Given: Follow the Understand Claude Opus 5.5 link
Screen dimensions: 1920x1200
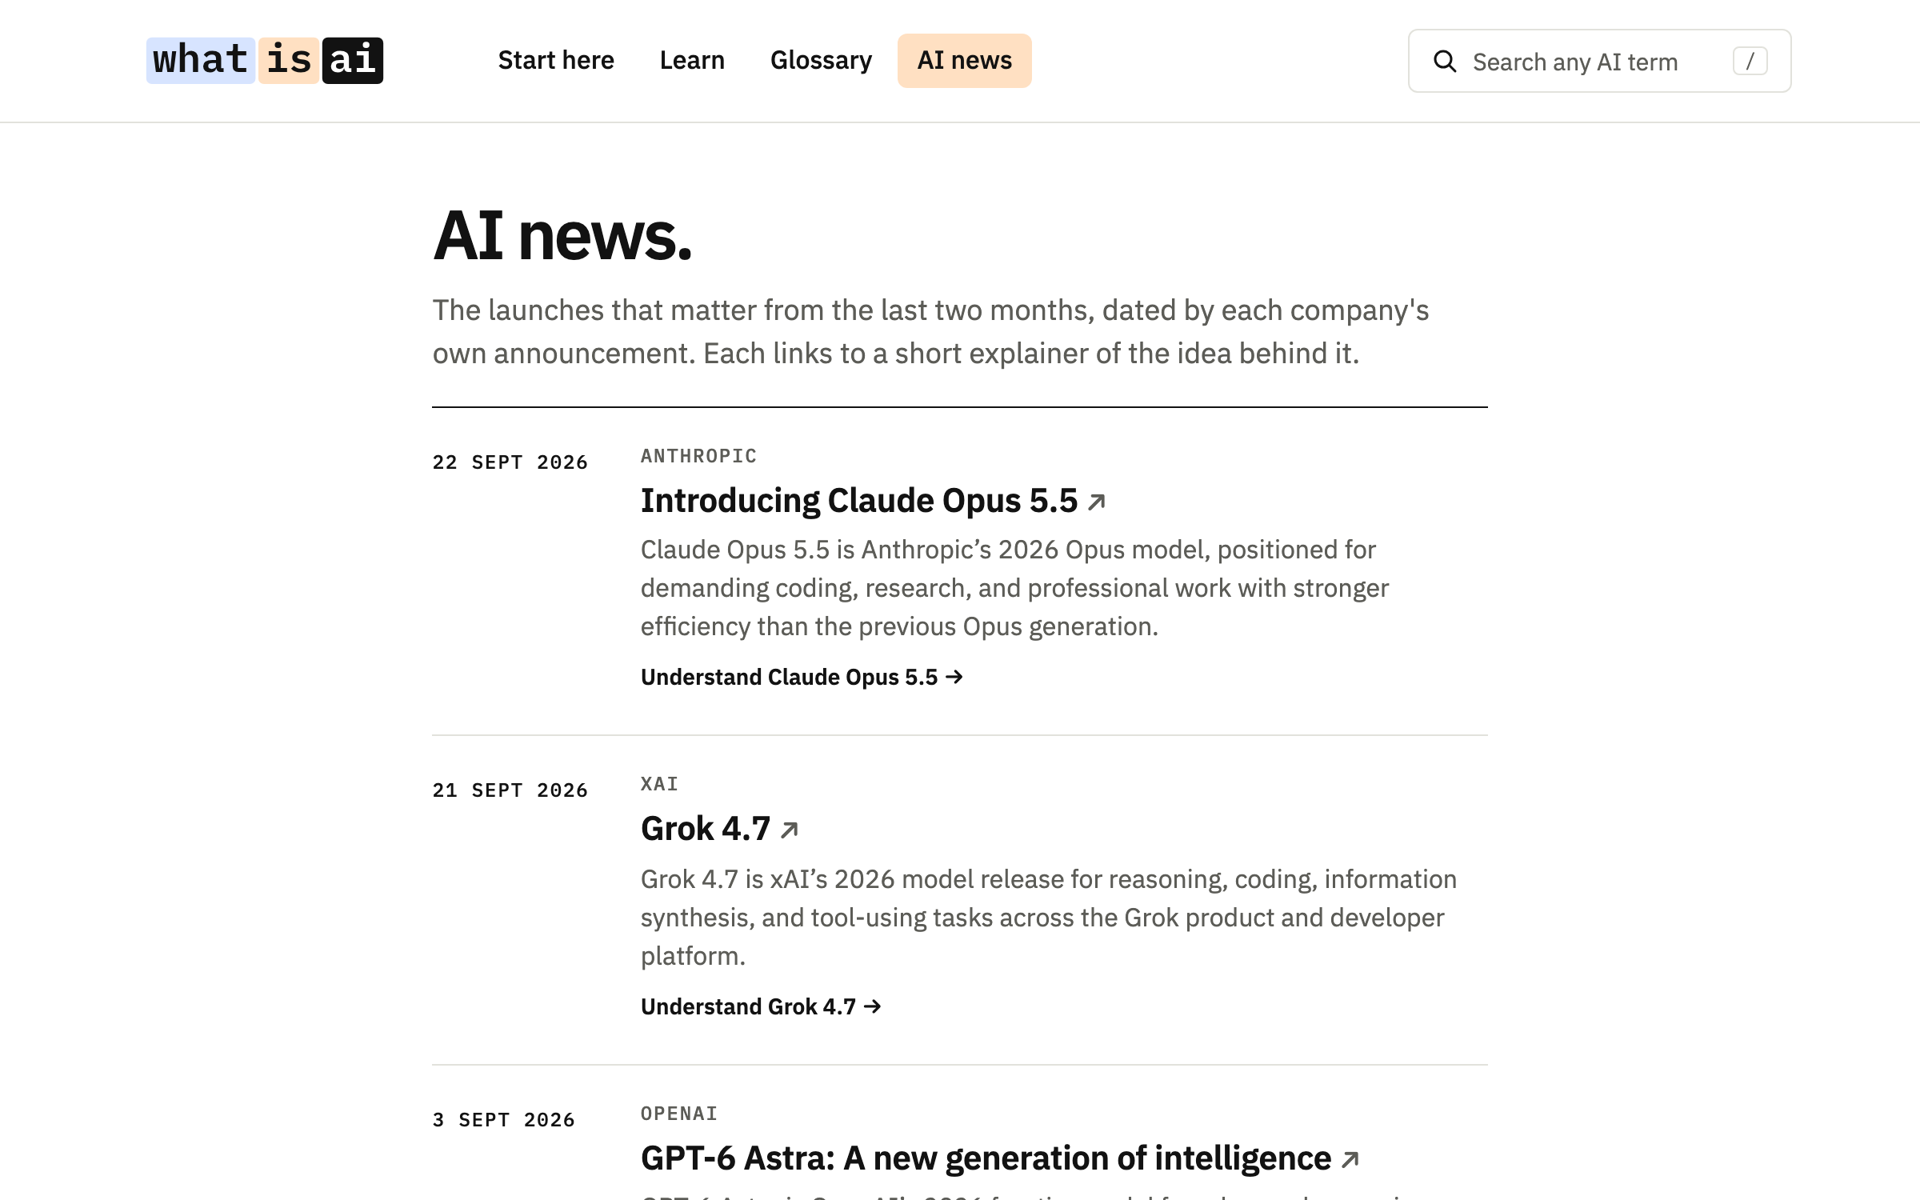Looking at the screenshot, I should click(802, 678).
